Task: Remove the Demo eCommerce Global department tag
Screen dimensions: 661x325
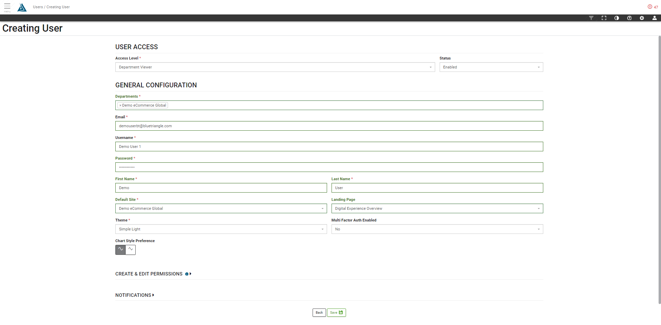Action: (120, 106)
